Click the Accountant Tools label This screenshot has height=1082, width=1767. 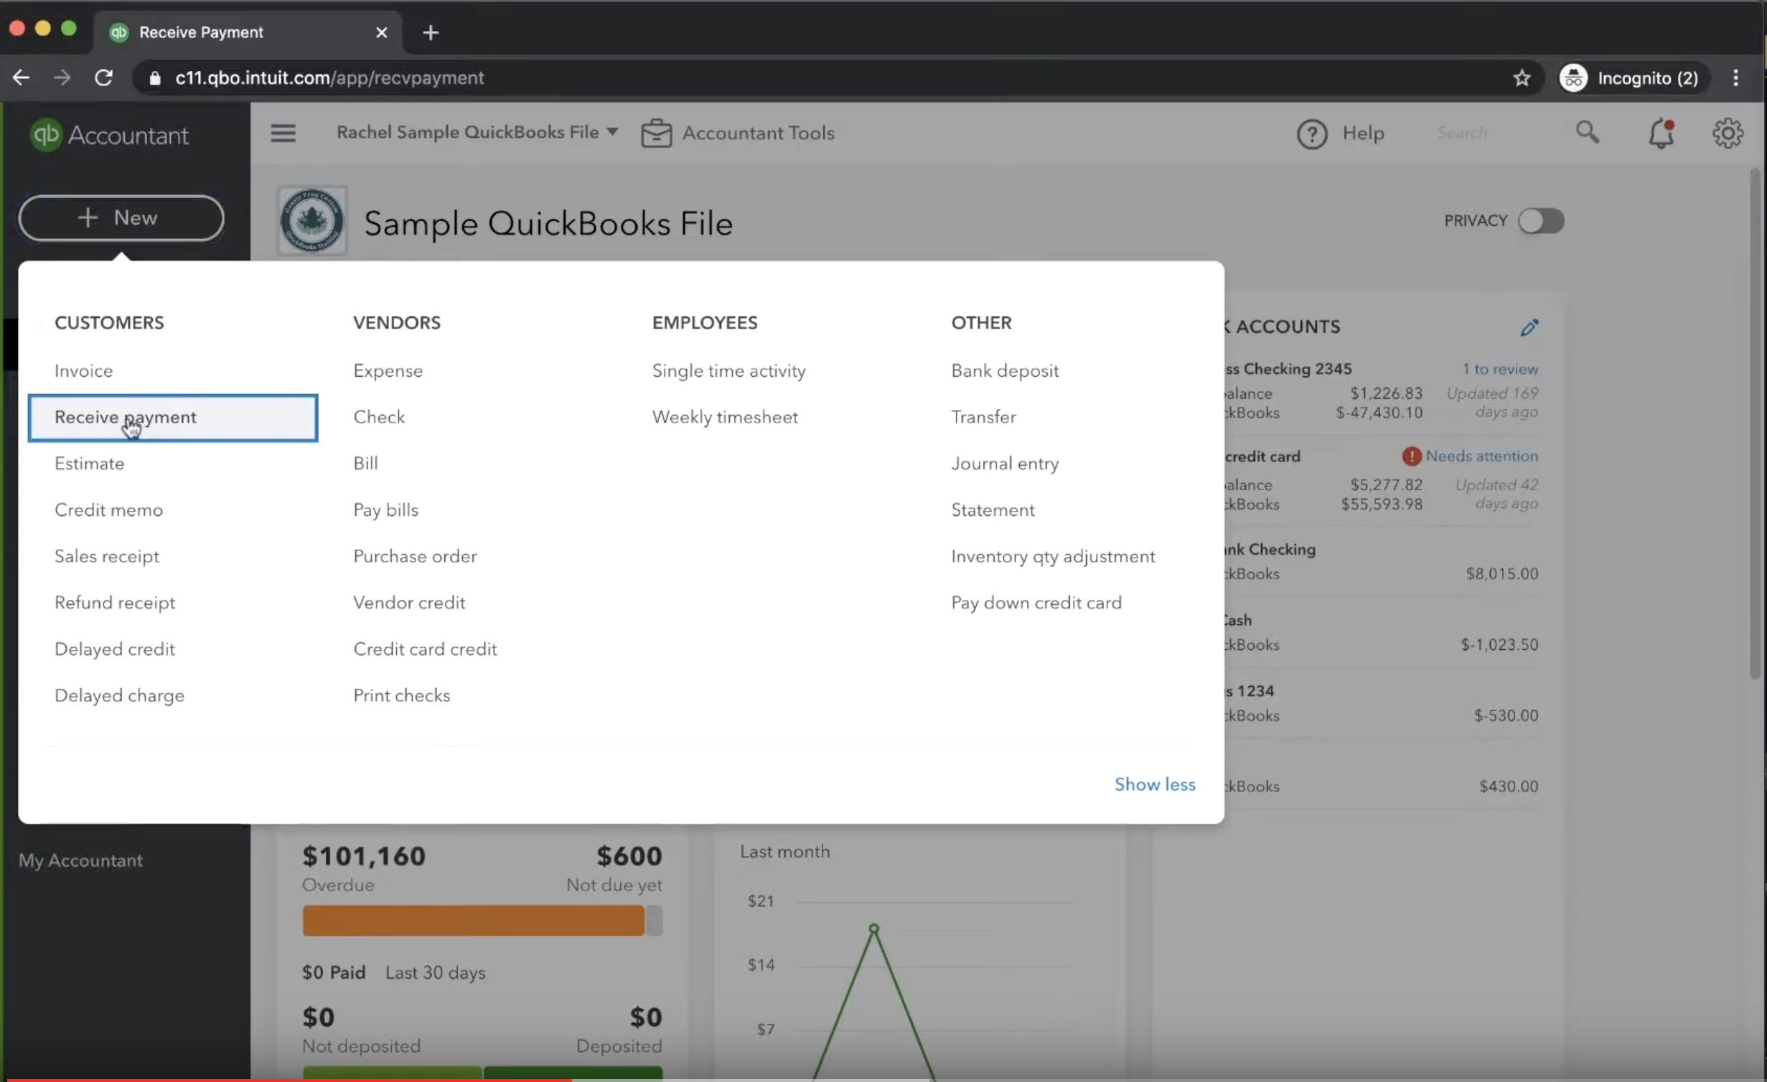[x=758, y=133]
